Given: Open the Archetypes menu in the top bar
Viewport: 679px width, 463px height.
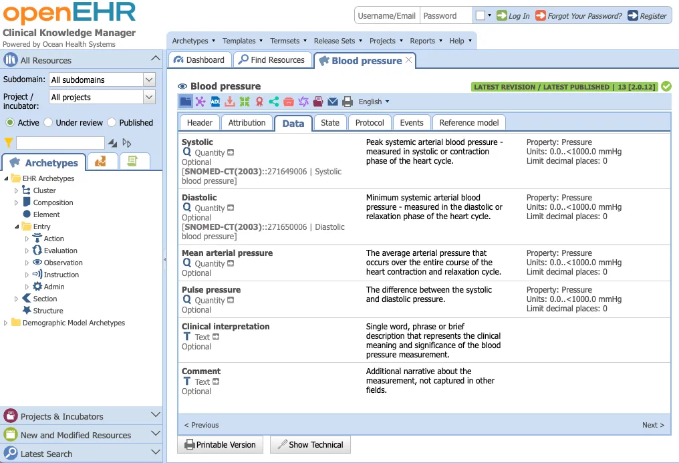Looking at the screenshot, I should (193, 40).
